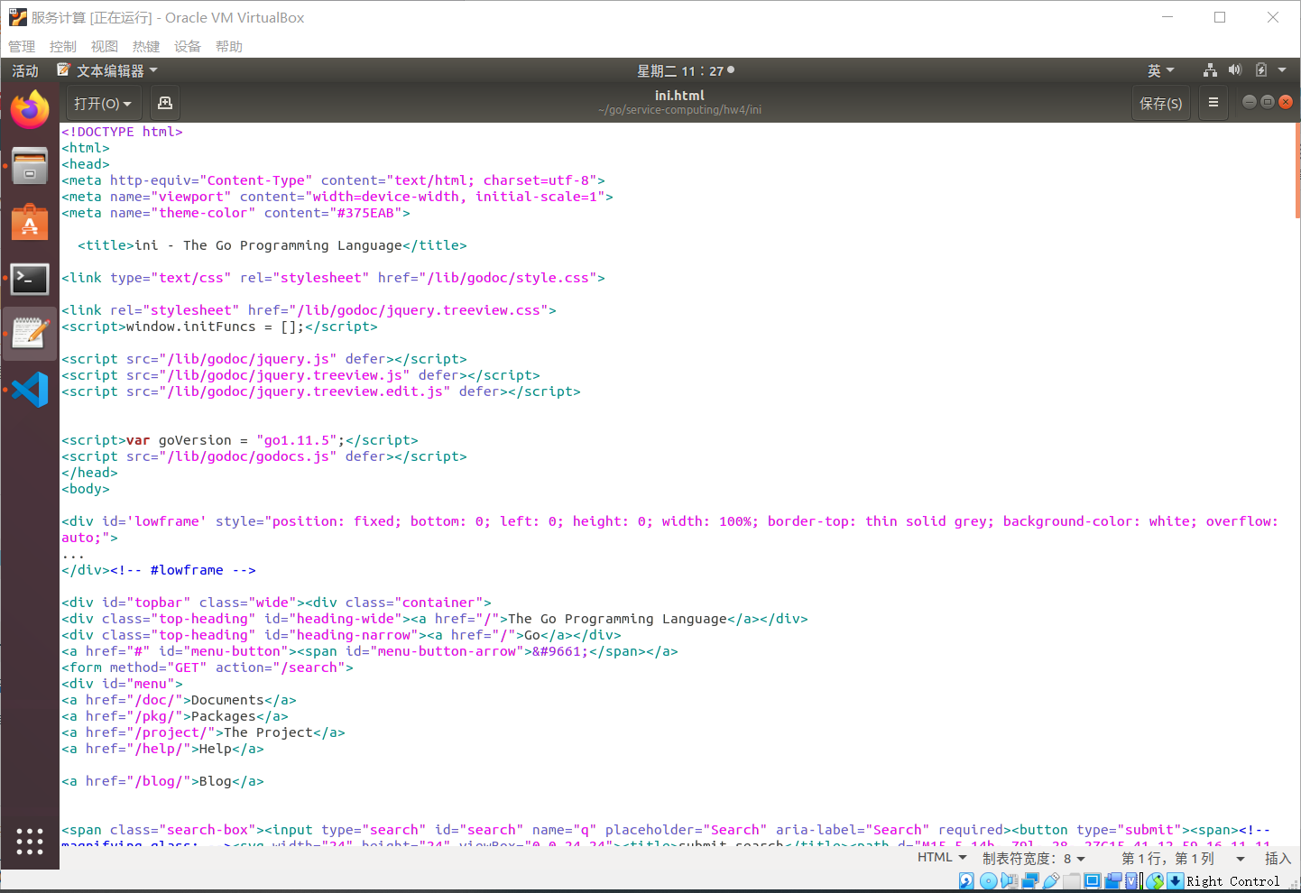
Task: Click VirtualBox optical disc indicator
Action: 988,880
